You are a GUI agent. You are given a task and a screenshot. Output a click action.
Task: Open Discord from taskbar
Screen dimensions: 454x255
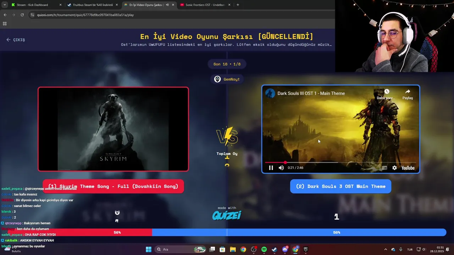[x=285, y=249]
